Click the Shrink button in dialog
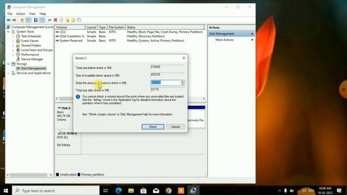 pyautogui.click(x=153, y=127)
